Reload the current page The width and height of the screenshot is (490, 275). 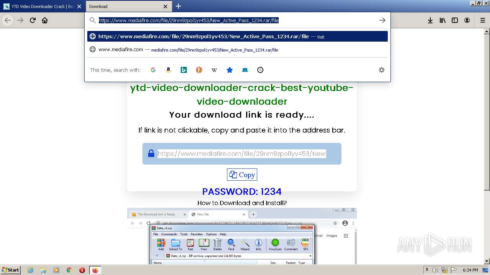pyautogui.click(x=33, y=20)
